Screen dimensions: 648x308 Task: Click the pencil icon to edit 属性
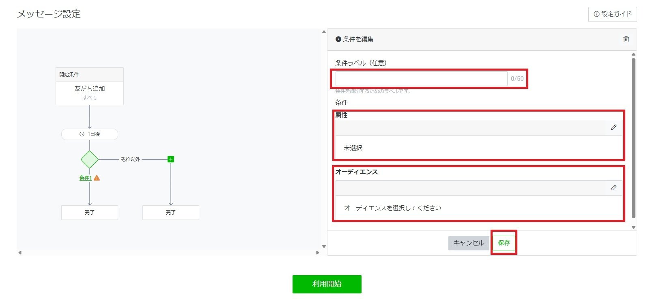pyautogui.click(x=614, y=127)
